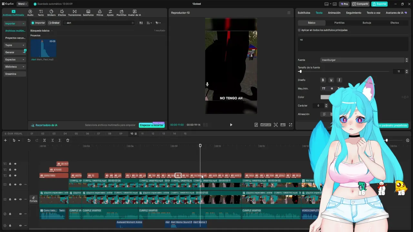The width and height of the screenshot is (413, 232).
Task: Lock the 'de mi h' text track
Action: 10,164
